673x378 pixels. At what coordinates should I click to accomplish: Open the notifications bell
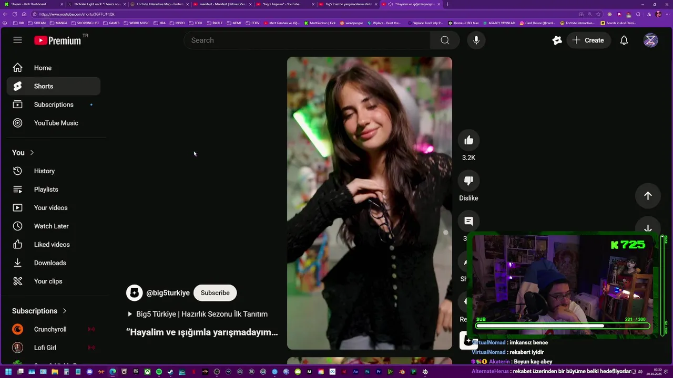[624, 40]
